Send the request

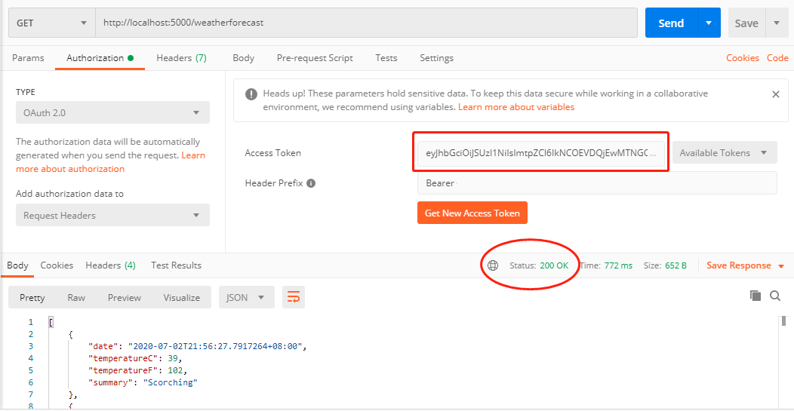point(671,23)
